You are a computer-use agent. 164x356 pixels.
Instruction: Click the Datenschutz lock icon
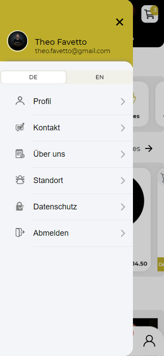[x=20, y=206]
